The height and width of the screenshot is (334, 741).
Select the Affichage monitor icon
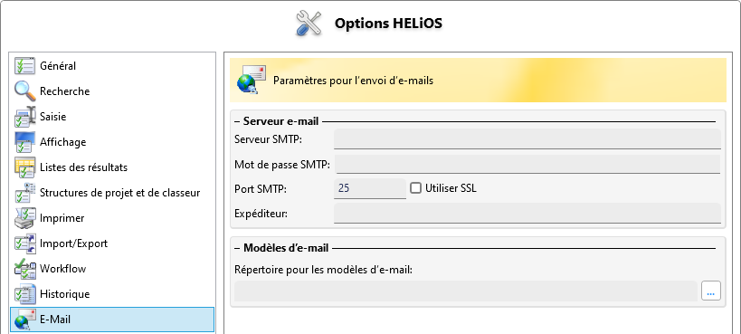point(24,142)
